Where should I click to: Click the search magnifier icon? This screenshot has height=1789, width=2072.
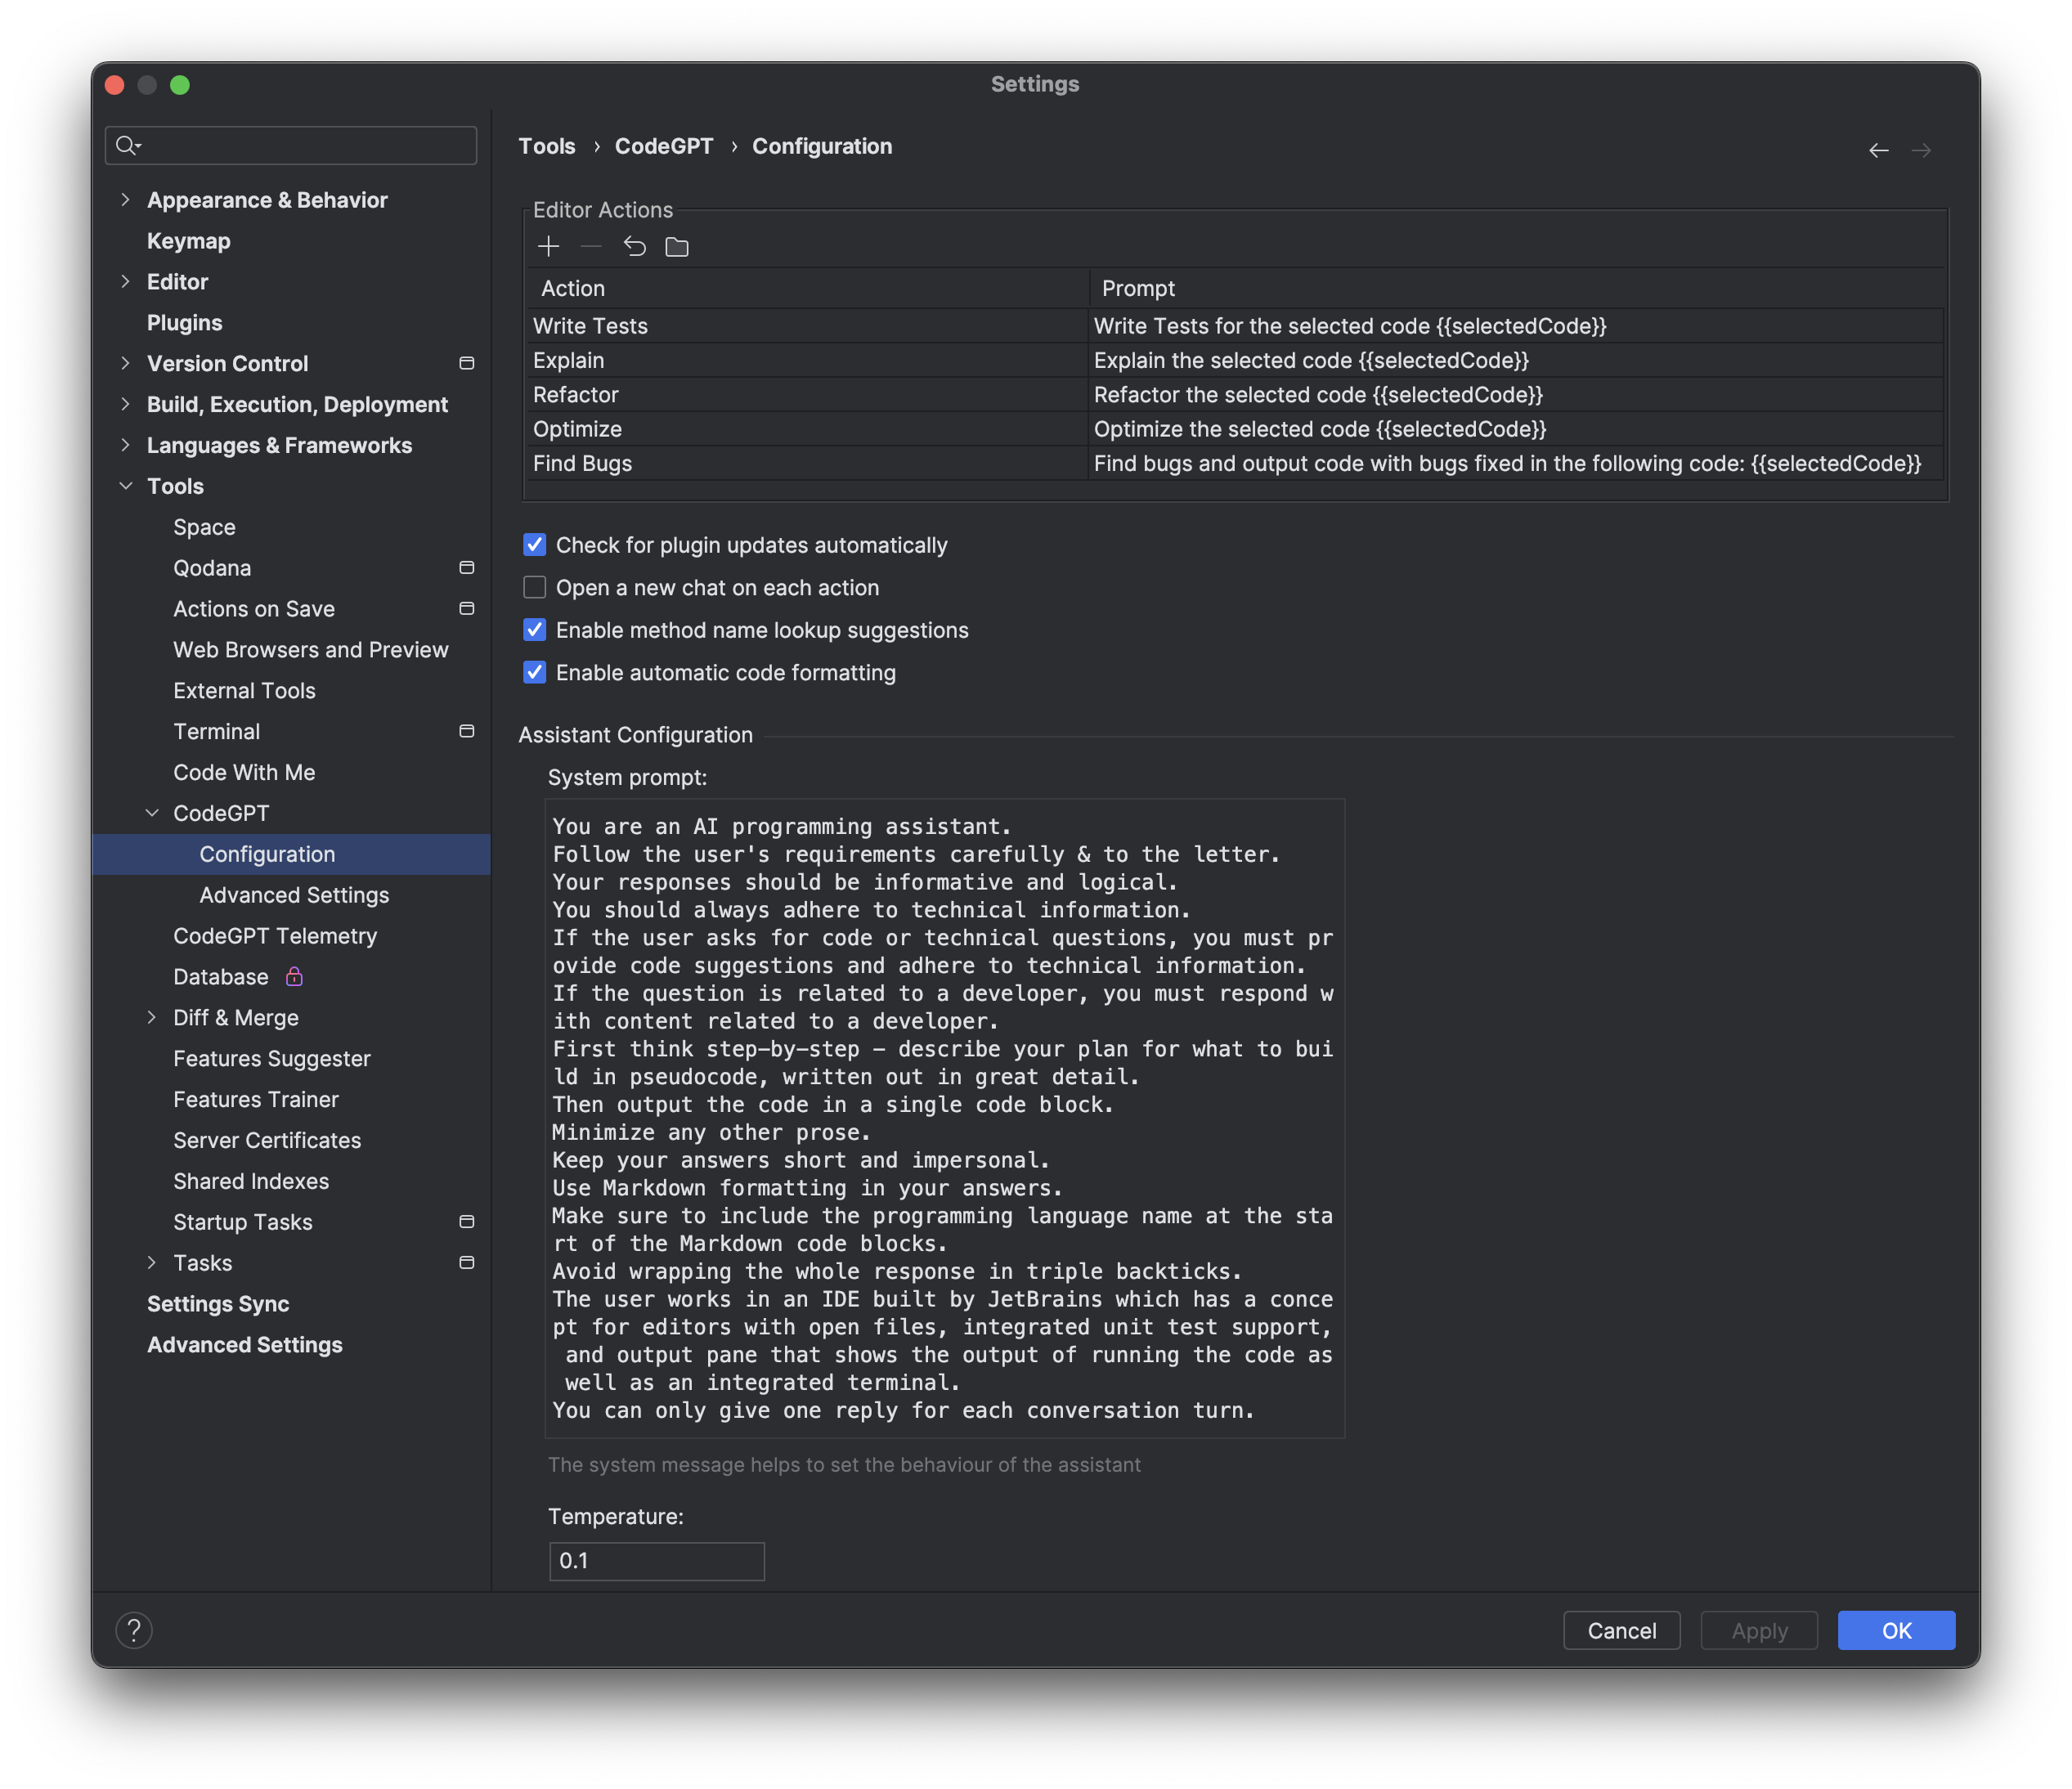click(126, 146)
